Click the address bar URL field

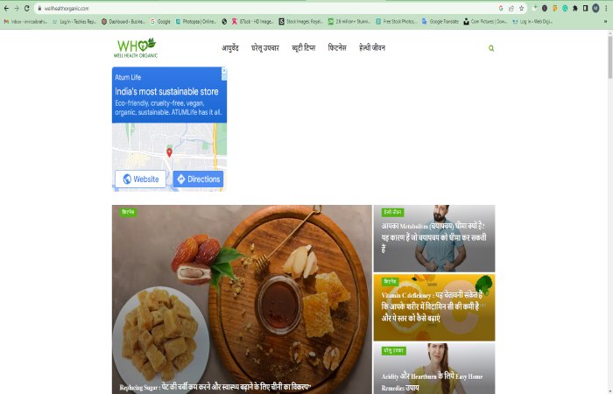pyautogui.click(x=266, y=8)
